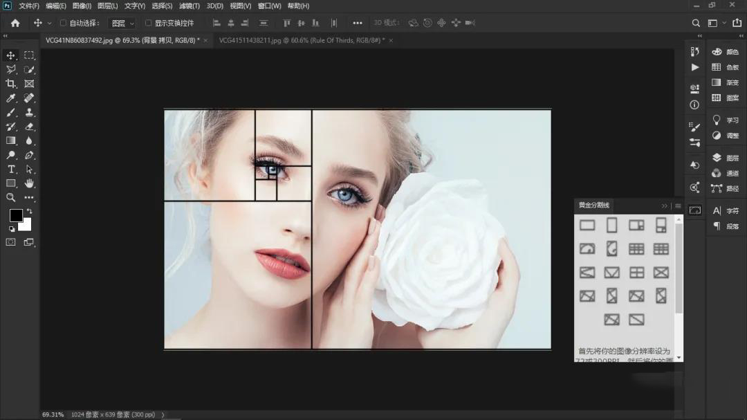Expand the icon-only panel column arrows

coord(700,36)
